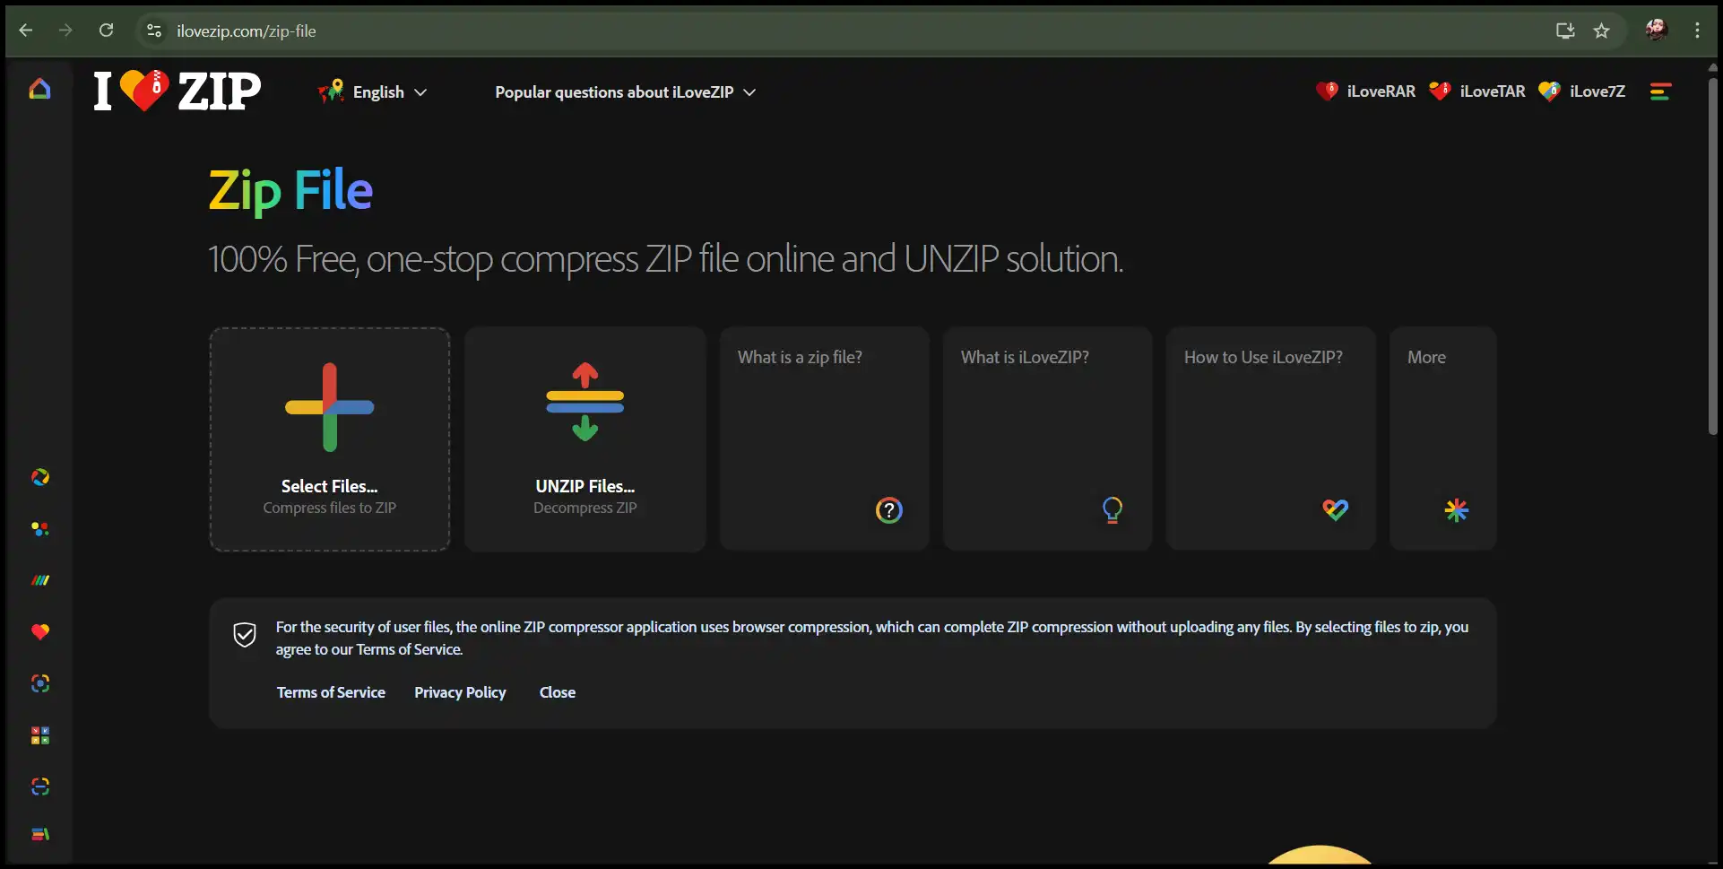Click the Zip File heading

tap(290, 191)
